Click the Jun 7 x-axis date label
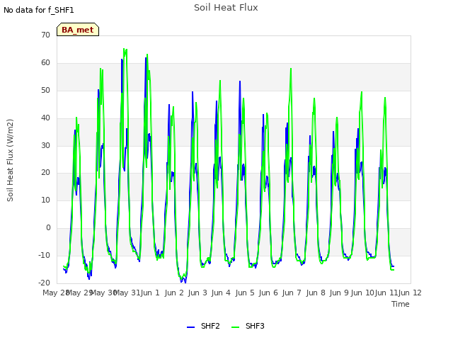Viewport: 453px width, 340px height. [x=292, y=293]
